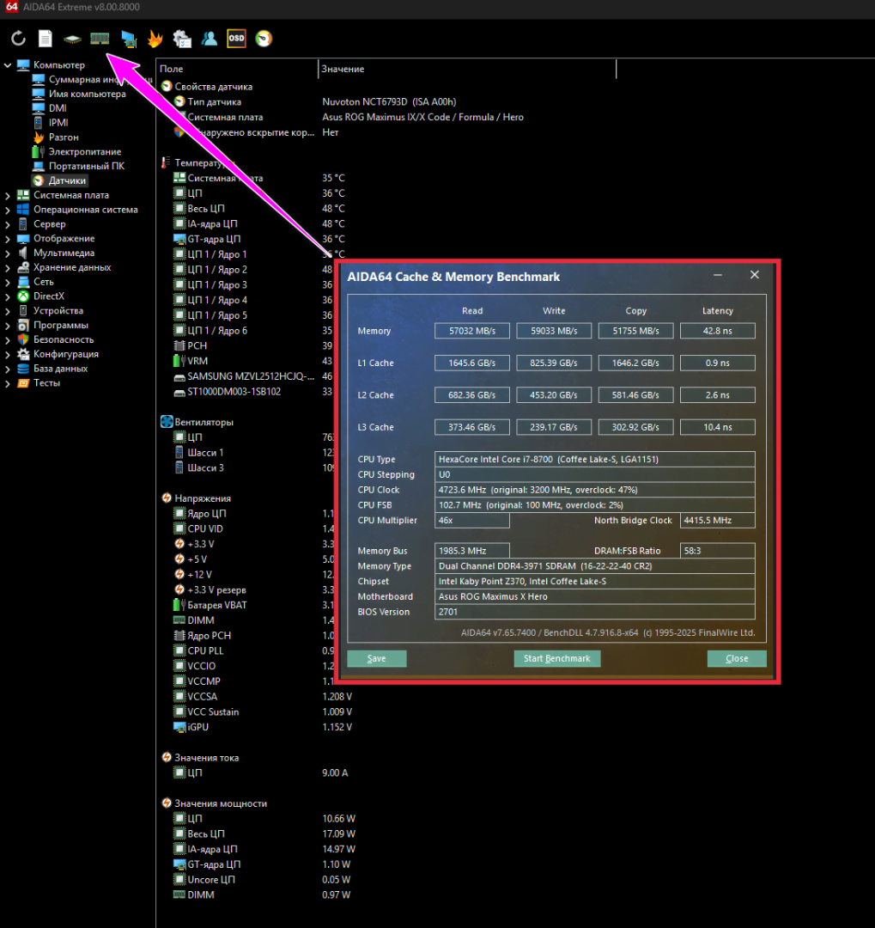This screenshot has width=875, height=928.
Task: Expand the Системная плата node
Action: pyautogui.click(x=8, y=195)
